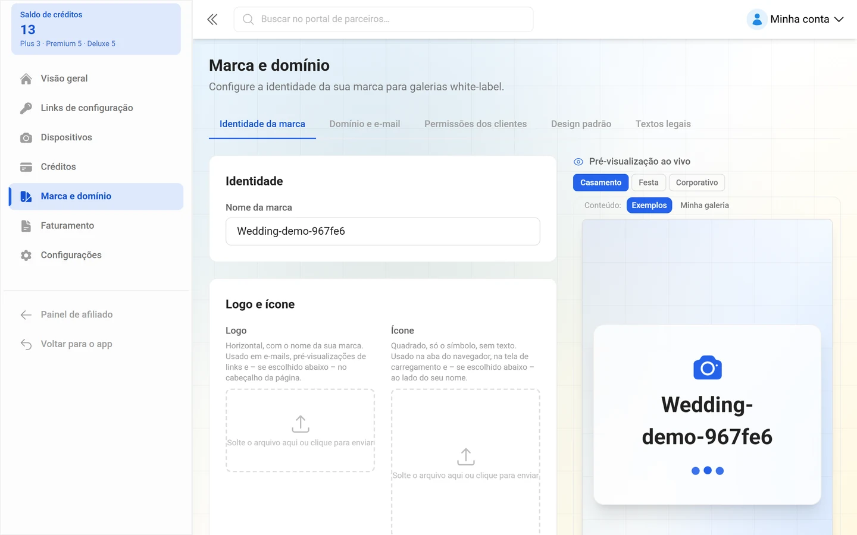Select the Corporativo preview type
This screenshot has width=857, height=535.
(x=697, y=182)
